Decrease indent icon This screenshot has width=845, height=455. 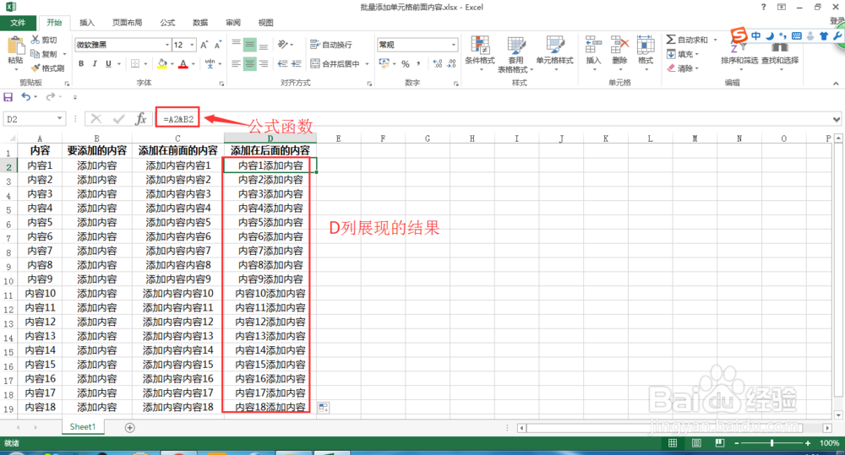282,63
